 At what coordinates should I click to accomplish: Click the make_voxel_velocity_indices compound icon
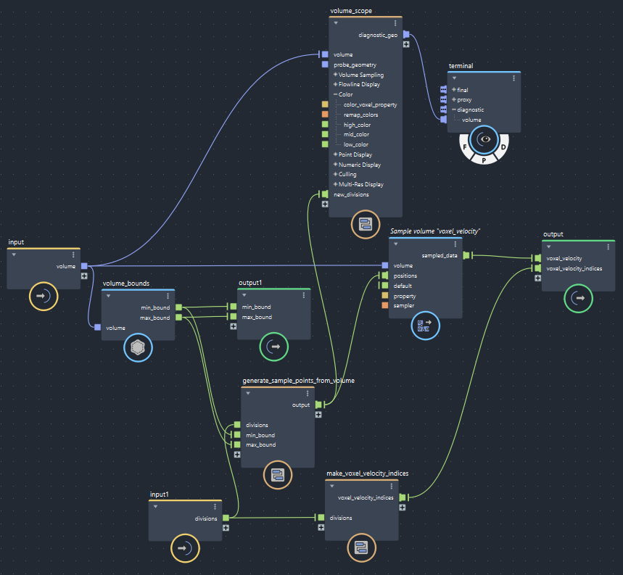360,547
